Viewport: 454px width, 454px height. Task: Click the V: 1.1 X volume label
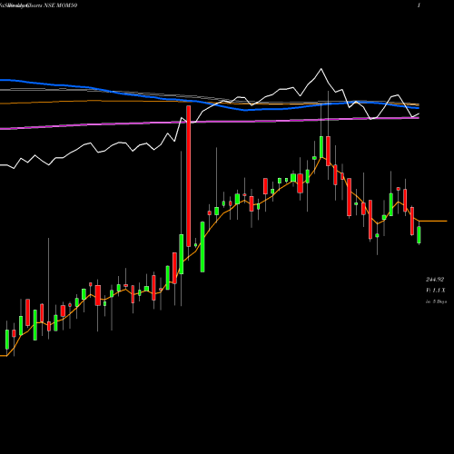point(436,291)
